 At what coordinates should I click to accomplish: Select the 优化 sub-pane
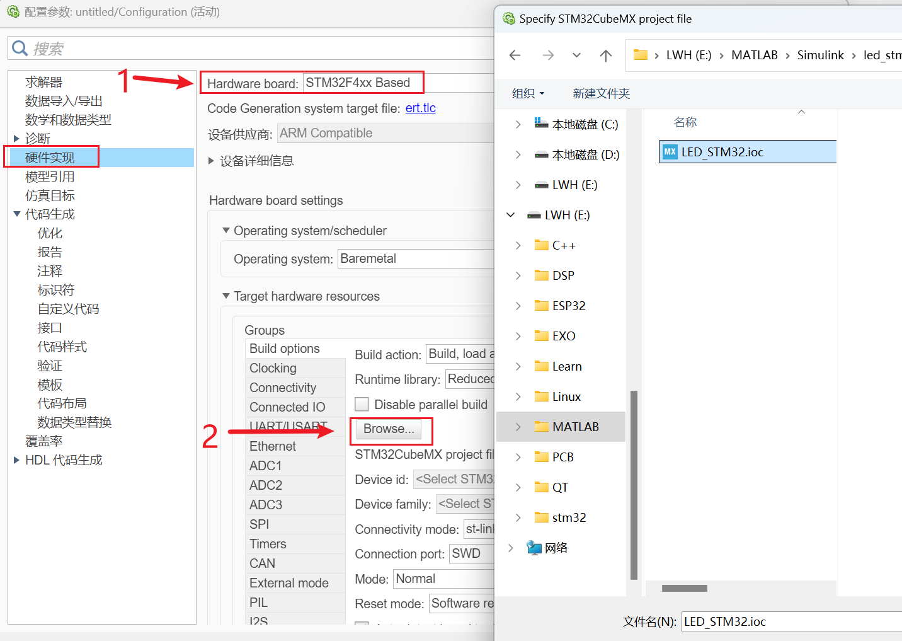(50, 233)
